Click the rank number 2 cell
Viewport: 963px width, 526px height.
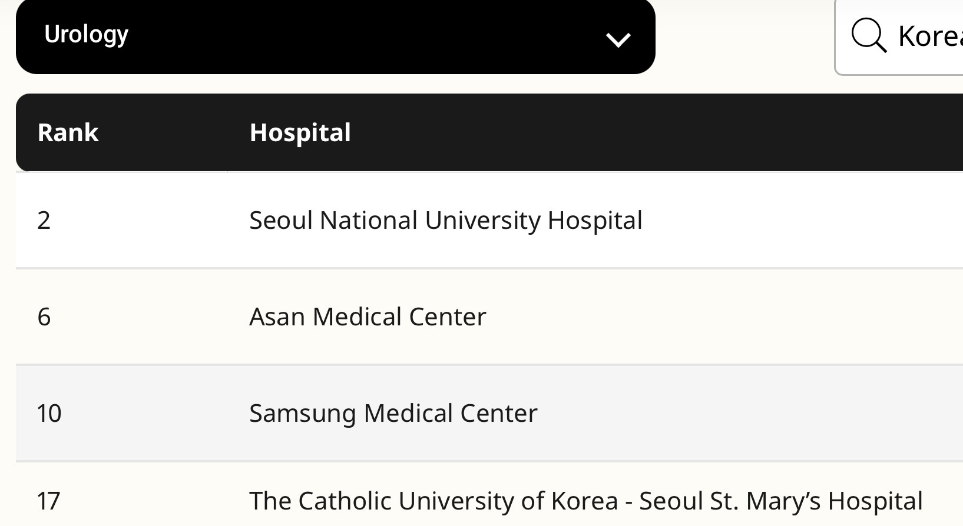point(44,220)
